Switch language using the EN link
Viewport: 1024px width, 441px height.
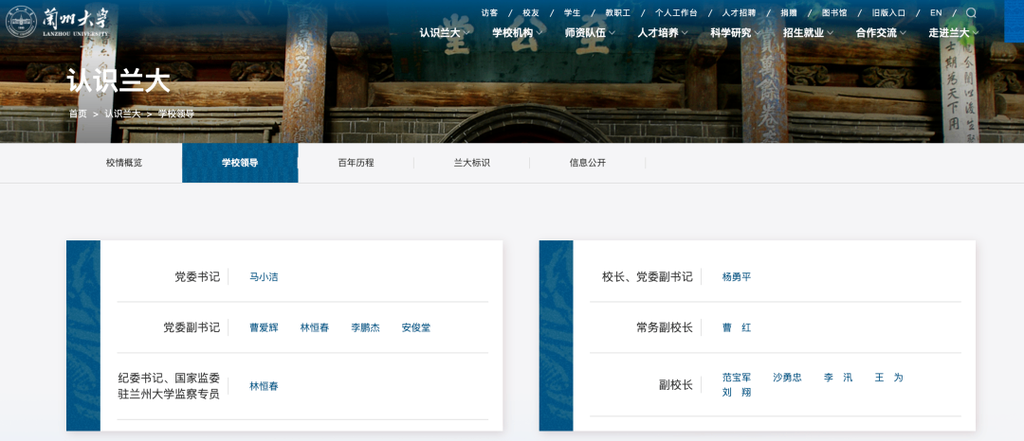click(x=936, y=13)
